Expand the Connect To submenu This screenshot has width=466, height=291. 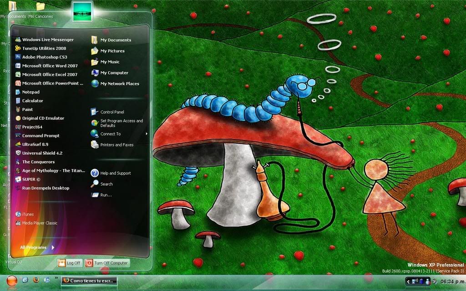tap(119, 134)
